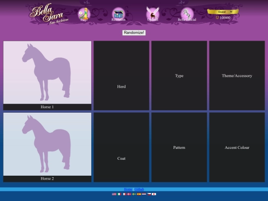
Task: Switch language with the Danish flag
Action: 129,194
